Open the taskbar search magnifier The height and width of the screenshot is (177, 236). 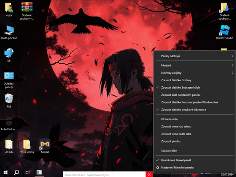(x=17, y=172)
